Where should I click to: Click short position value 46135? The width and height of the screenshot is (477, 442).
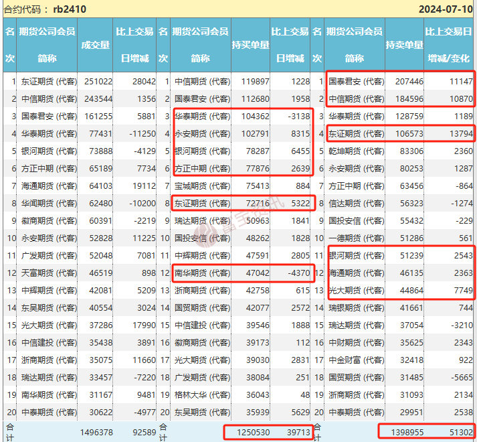[x=411, y=273]
